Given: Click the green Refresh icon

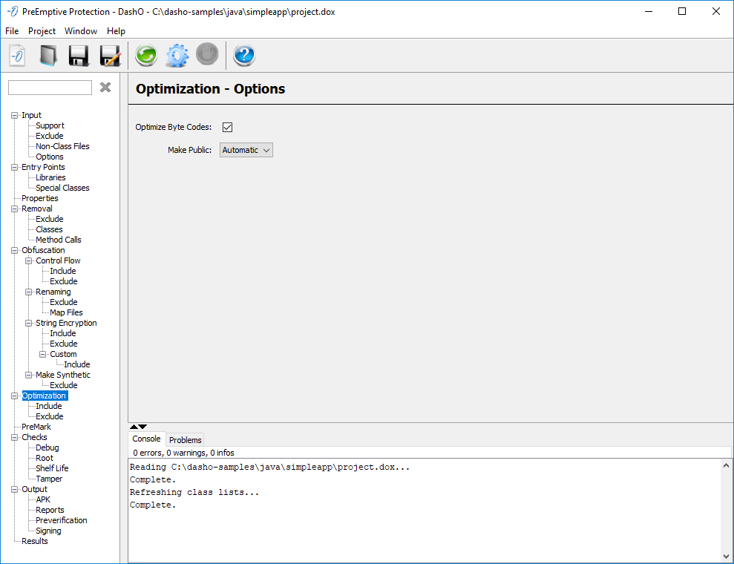Looking at the screenshot, I should coord(146,56).
